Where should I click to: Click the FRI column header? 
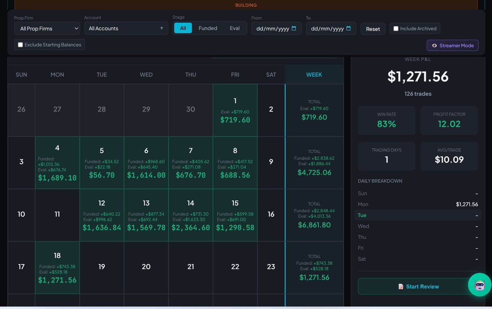pyautogui.click(x=235, y=74)
